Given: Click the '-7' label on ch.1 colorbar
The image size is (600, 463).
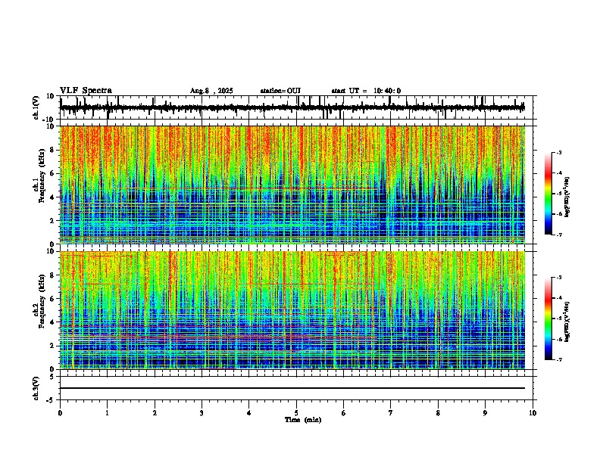Looking at the screenshot, I should coord(559,235).
